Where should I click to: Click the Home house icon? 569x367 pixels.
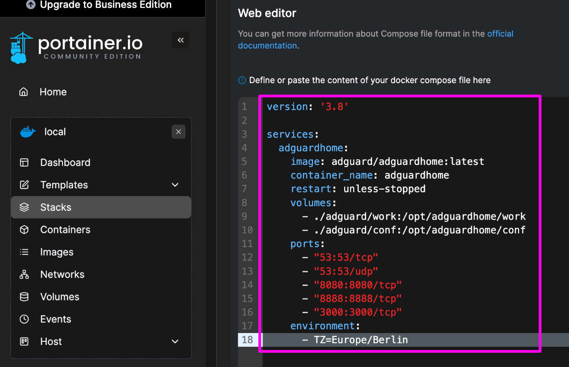(x=23, y=92)
